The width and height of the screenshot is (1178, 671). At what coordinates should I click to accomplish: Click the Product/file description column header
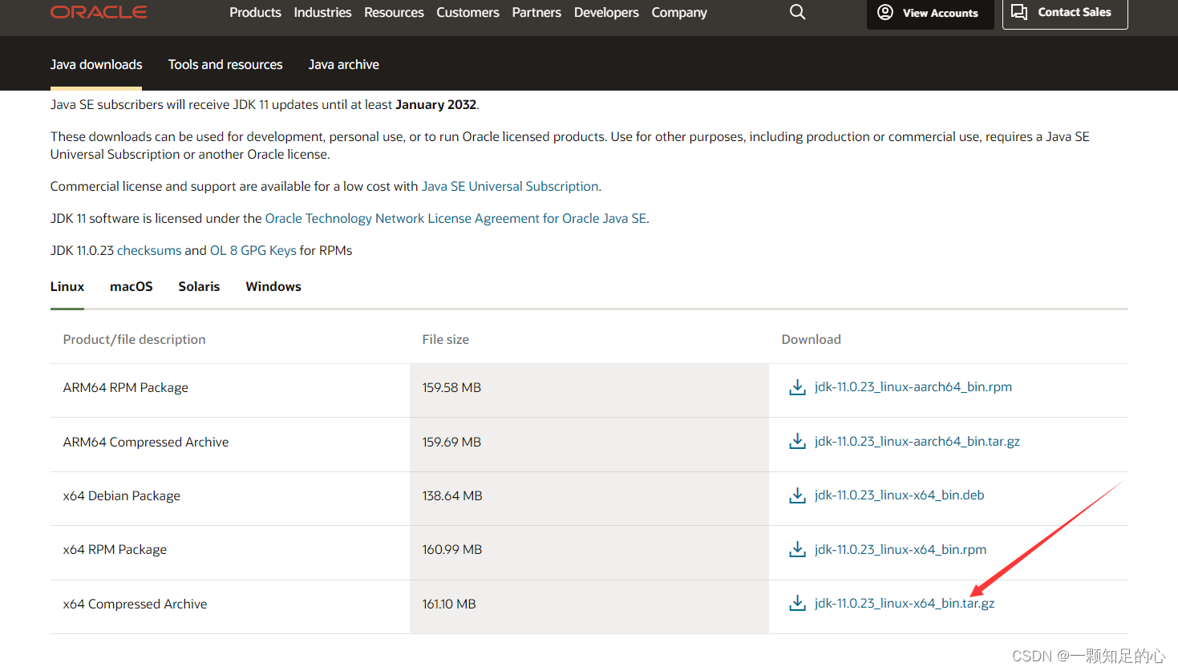(134, 339)
